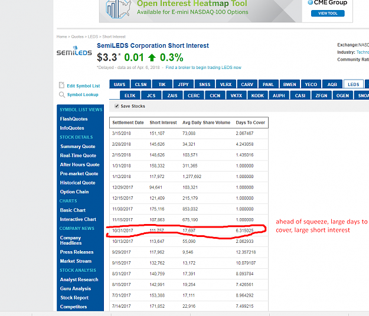Image resolution: width=369 pixels, height=316 pixels.
Task: Open Competitors in sidebar
Action: 73,307
